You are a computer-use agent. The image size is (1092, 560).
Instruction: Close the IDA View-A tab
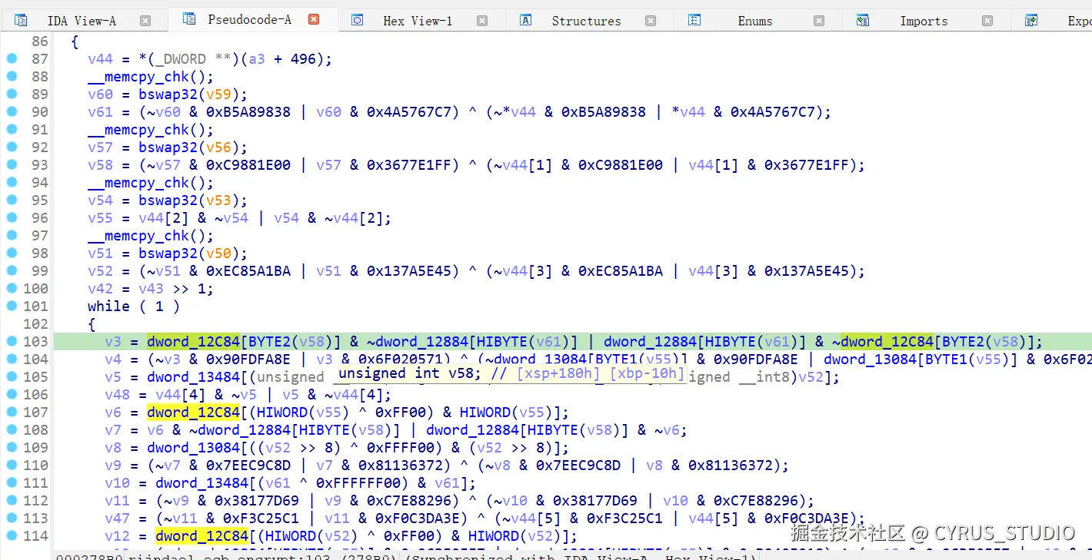(145, 21)
